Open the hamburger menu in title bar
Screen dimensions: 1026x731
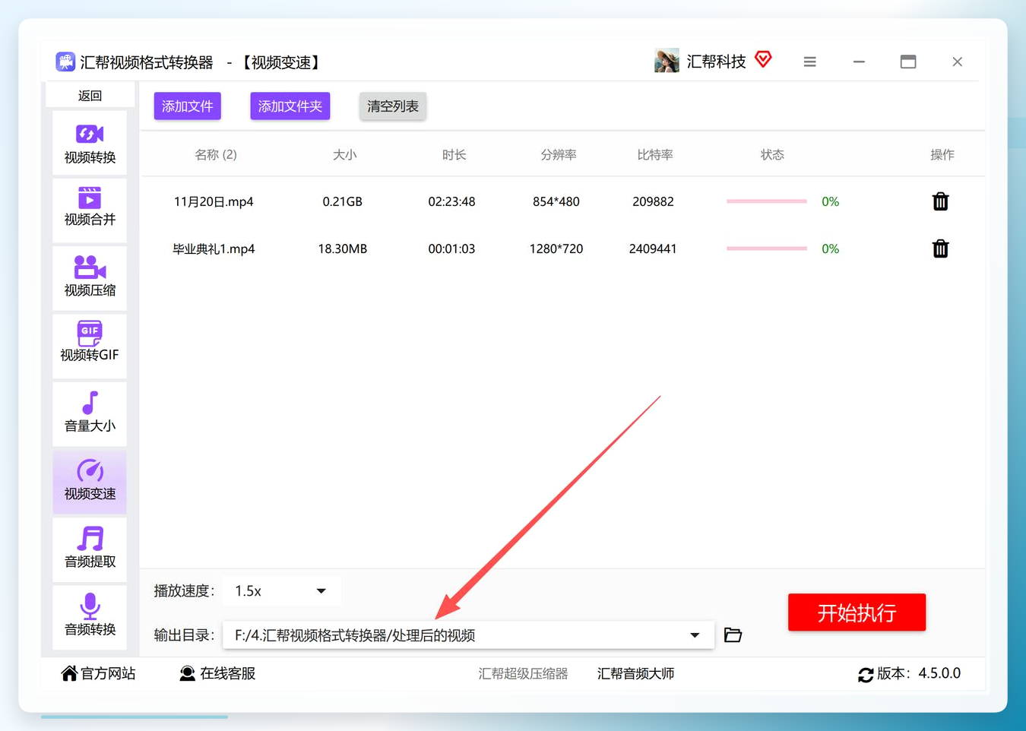pyautogui.click(x=809, y=62)
